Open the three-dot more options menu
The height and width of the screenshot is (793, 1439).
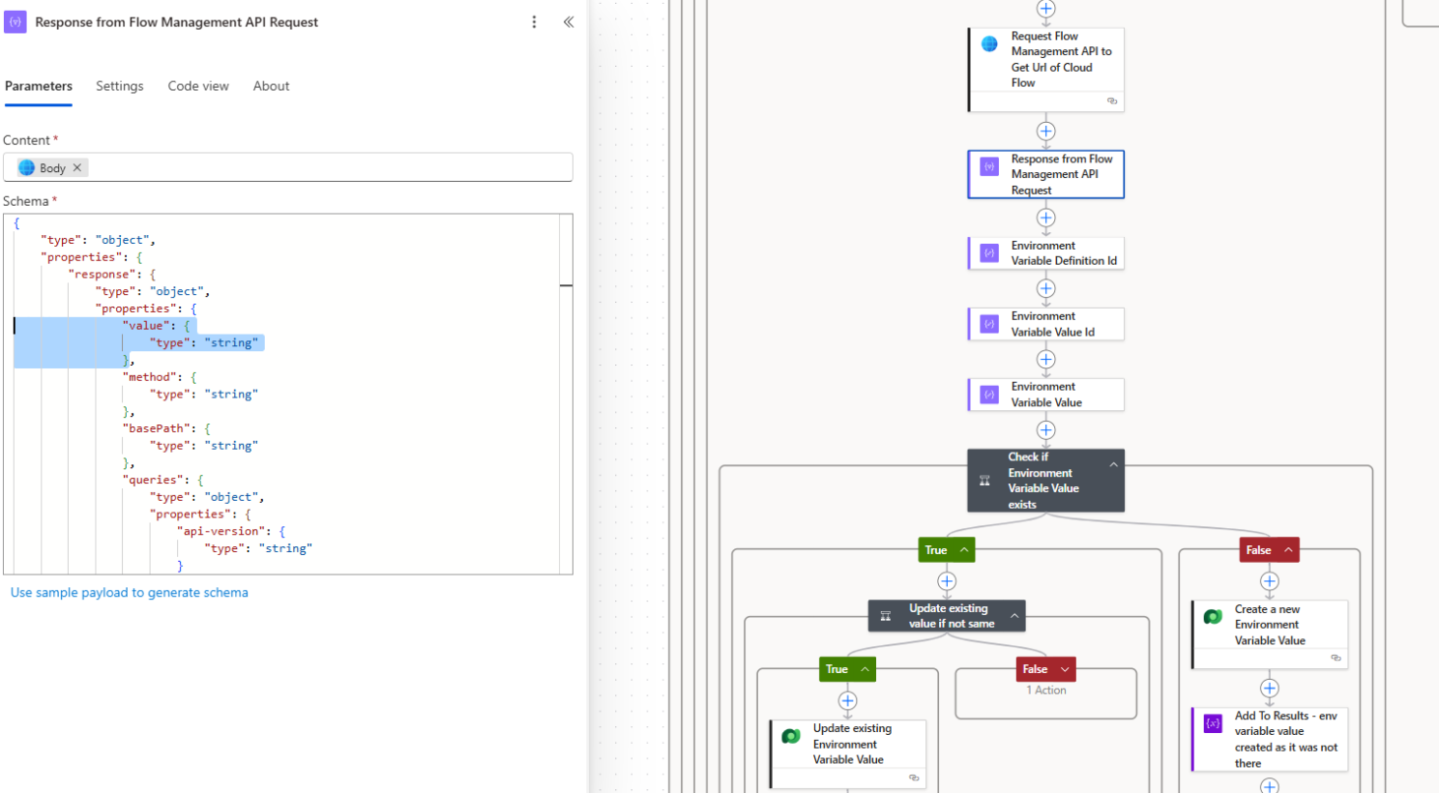[x=534, y=21]
